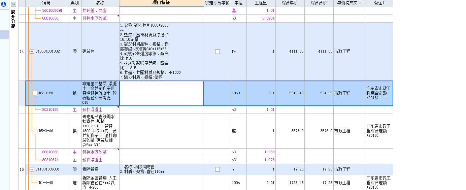Screen dimensions: 466x190
Task: Click the 综合单价 column header
Action: point(290,3)
